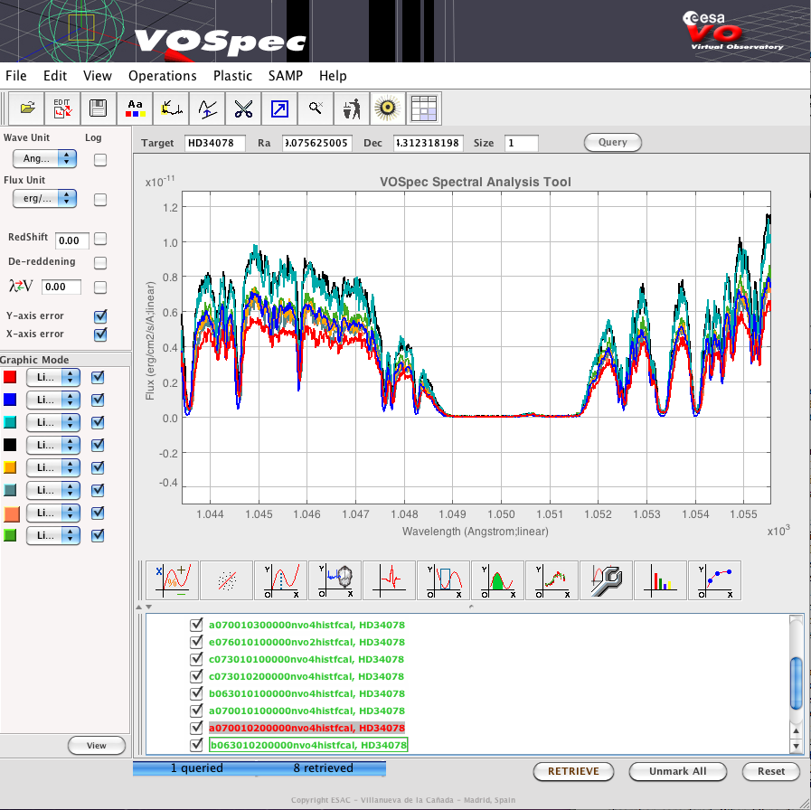Viewport: 811px width, 810px height.
Task: Open the File menu
Action: pos(16,76)
